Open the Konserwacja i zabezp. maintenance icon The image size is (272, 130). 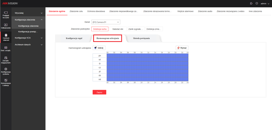click(x=6, y=80)
